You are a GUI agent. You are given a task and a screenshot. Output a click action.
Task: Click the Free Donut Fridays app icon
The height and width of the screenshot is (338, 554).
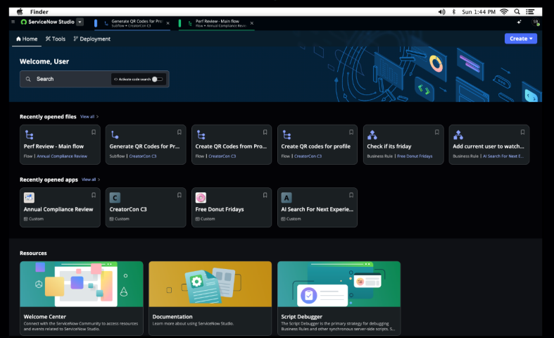[201, 198]
